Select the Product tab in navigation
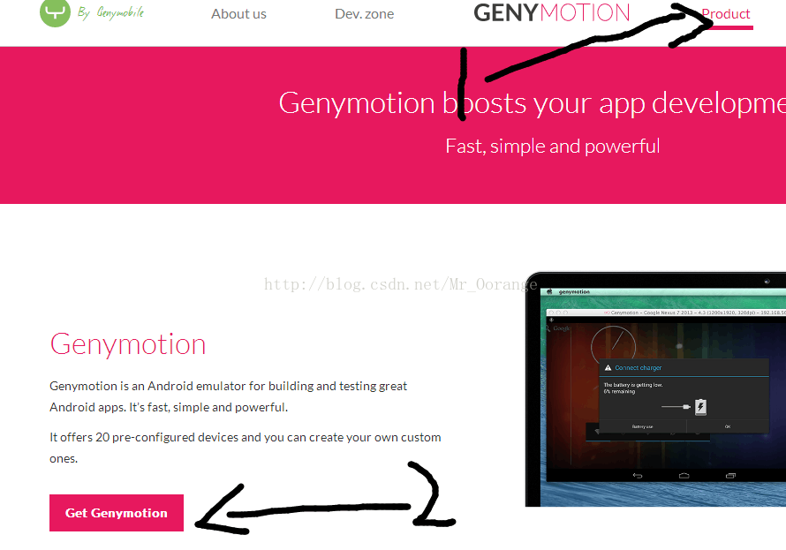Screen dimensions: 786x550 tap(725, 14)
